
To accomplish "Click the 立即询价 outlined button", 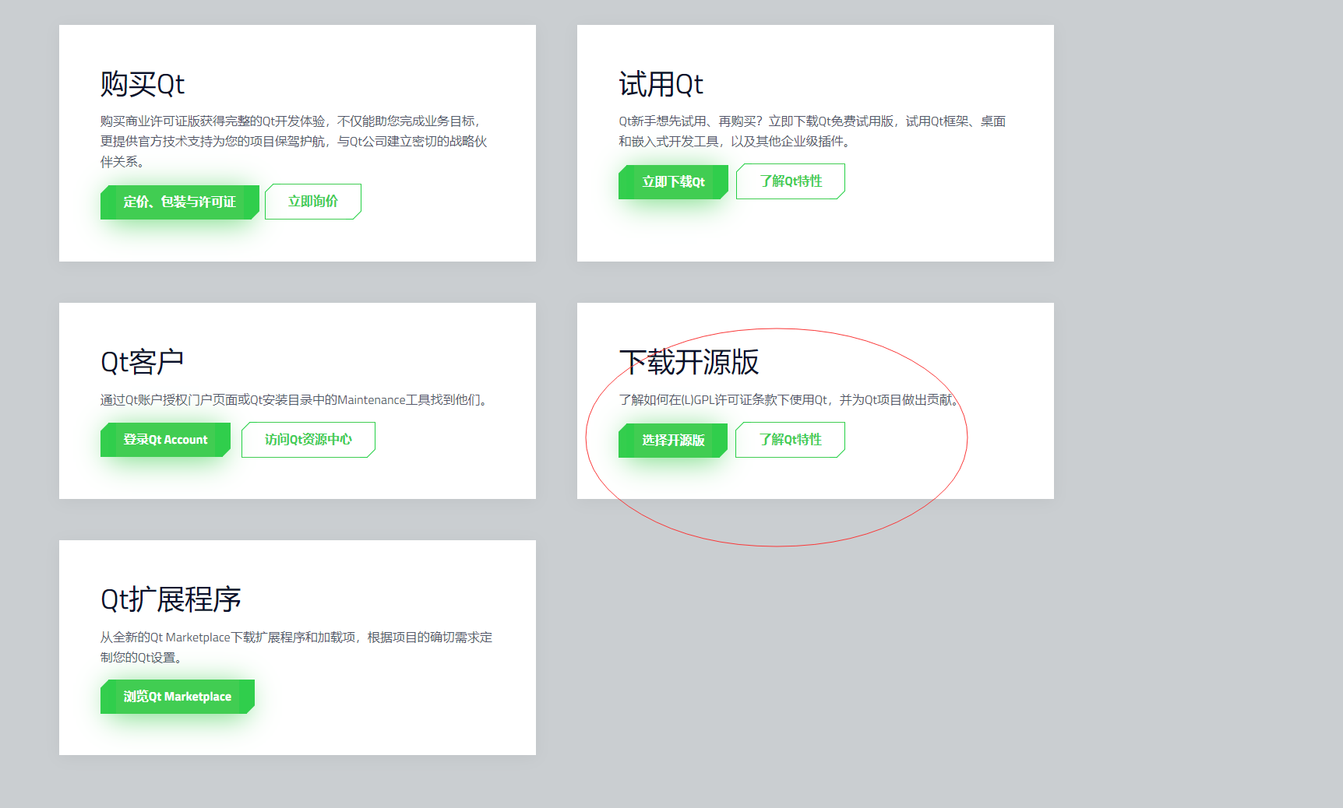I will click(313, 202).
